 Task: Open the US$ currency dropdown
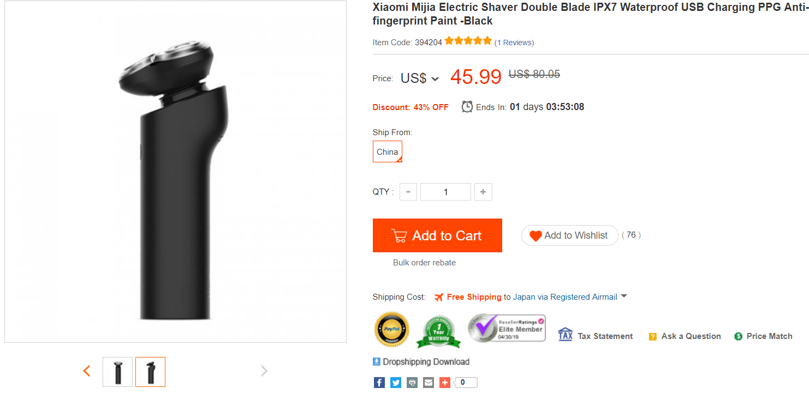pyautogui.click(x=420, y=78)
